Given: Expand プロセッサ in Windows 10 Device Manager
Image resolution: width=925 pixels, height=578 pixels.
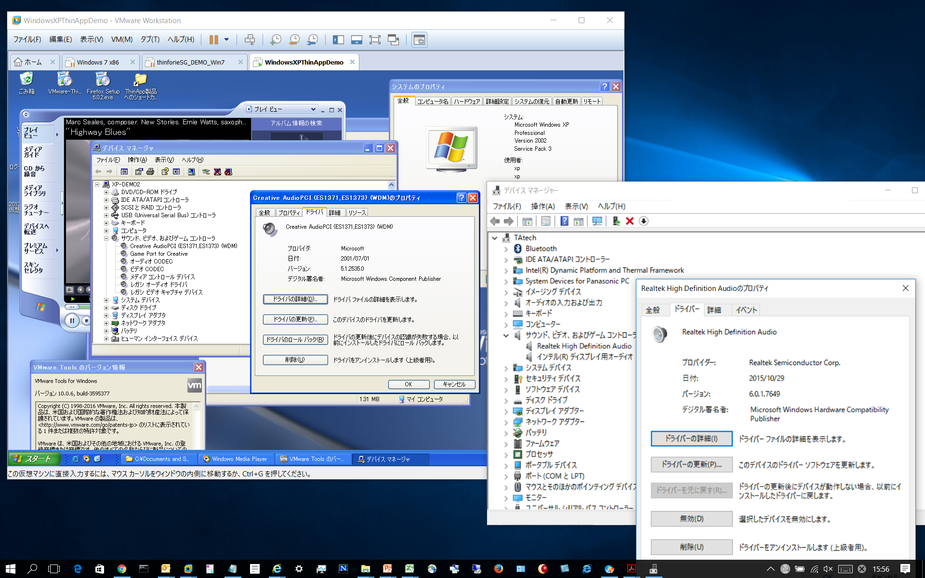Looking at the screenshot, I should 506,455.
